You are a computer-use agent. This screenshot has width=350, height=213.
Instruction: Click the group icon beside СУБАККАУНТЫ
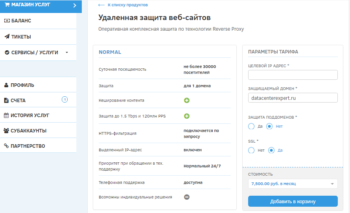(7, 130)
